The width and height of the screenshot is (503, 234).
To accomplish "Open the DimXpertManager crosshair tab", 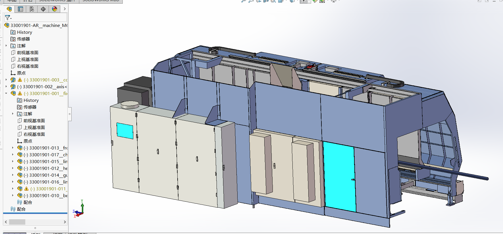I will pyautogui.click(x=43, y=9).
